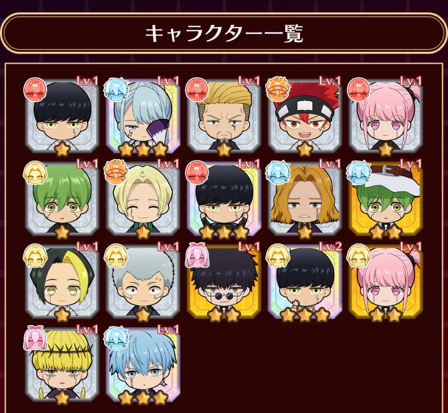Viewport: 448px width, 413px height.
Task: Select the spiky blue-haired three-star character
Action: tap(143, 365)
